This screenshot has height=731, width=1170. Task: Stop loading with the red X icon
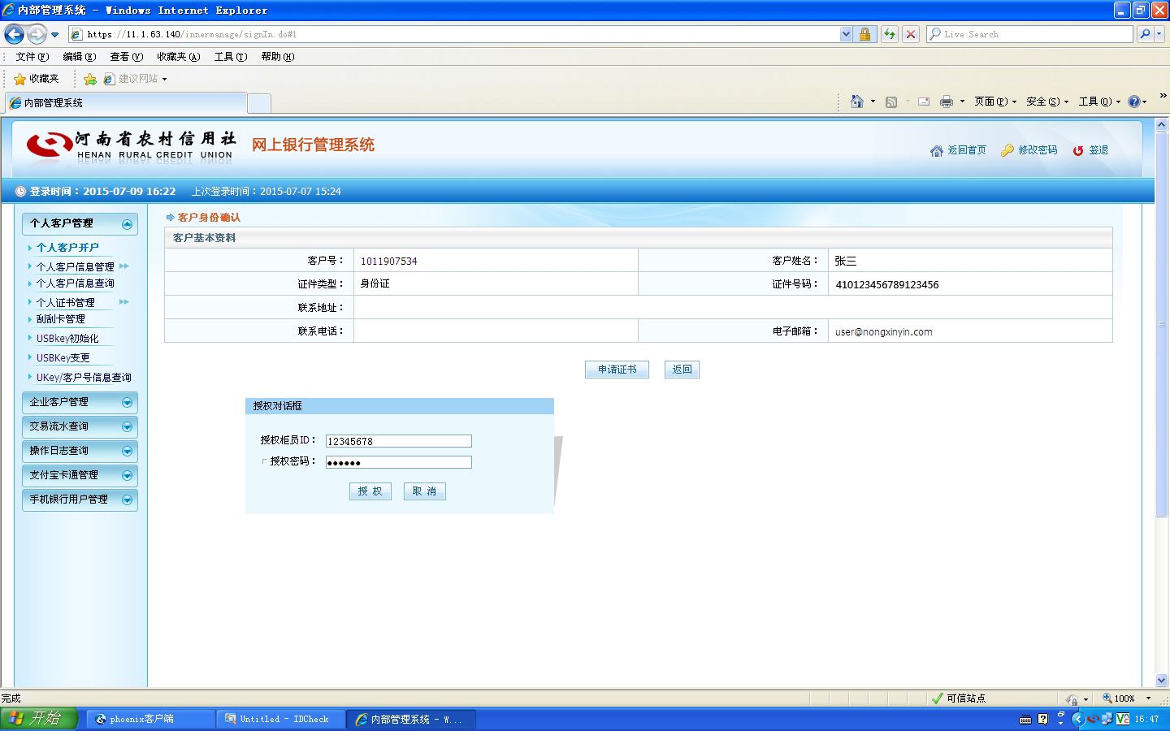point(911,34)
